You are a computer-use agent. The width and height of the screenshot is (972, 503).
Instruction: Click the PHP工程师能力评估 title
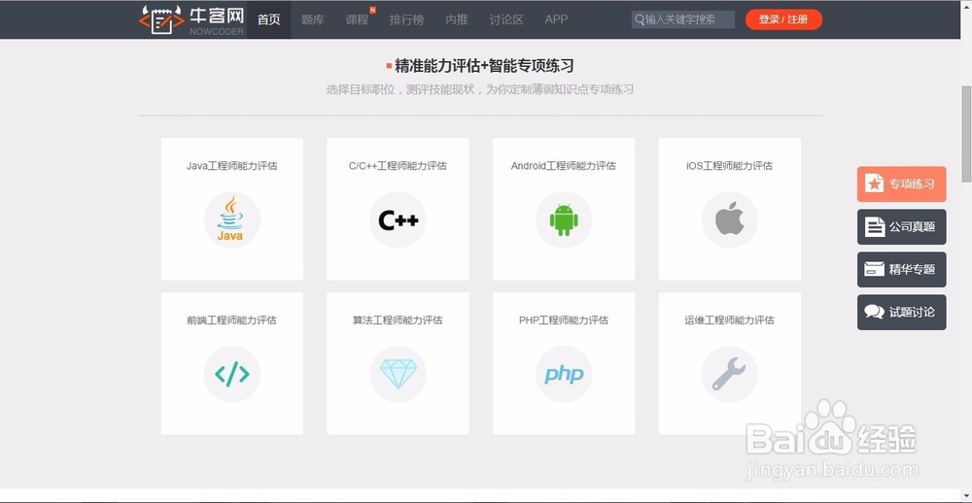564,320
